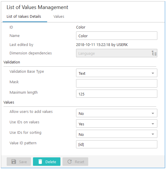166x169 pixels.
Task: Select the Maximum length field showing 125
Action: click(117, 94)
